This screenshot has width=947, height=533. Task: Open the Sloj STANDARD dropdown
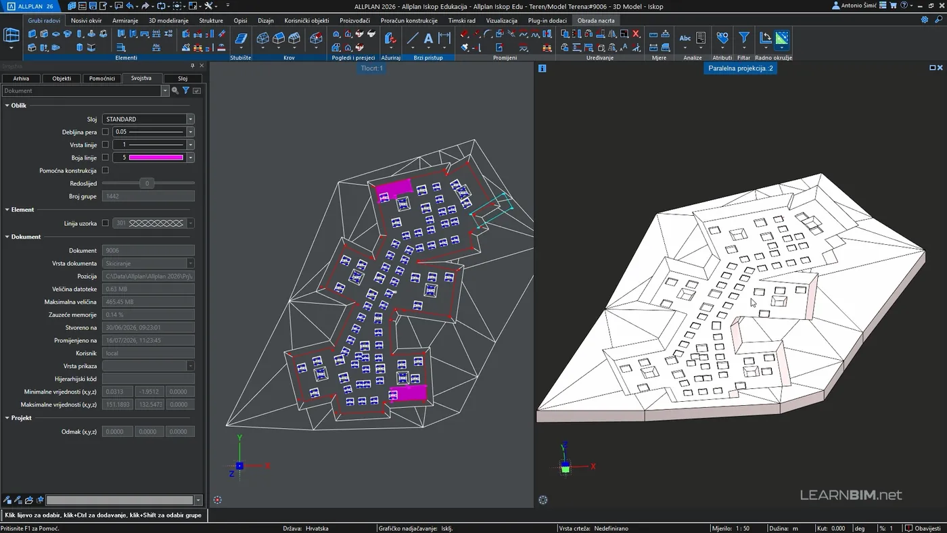[x=190, y=119]
